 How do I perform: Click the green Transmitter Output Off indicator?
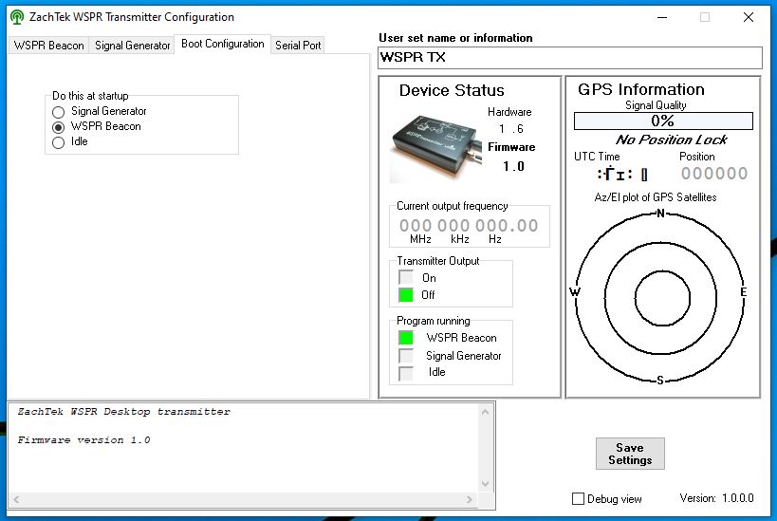[x=406, y=294]
